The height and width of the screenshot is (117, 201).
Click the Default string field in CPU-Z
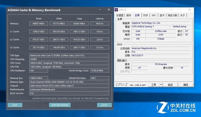pos(180,26)
